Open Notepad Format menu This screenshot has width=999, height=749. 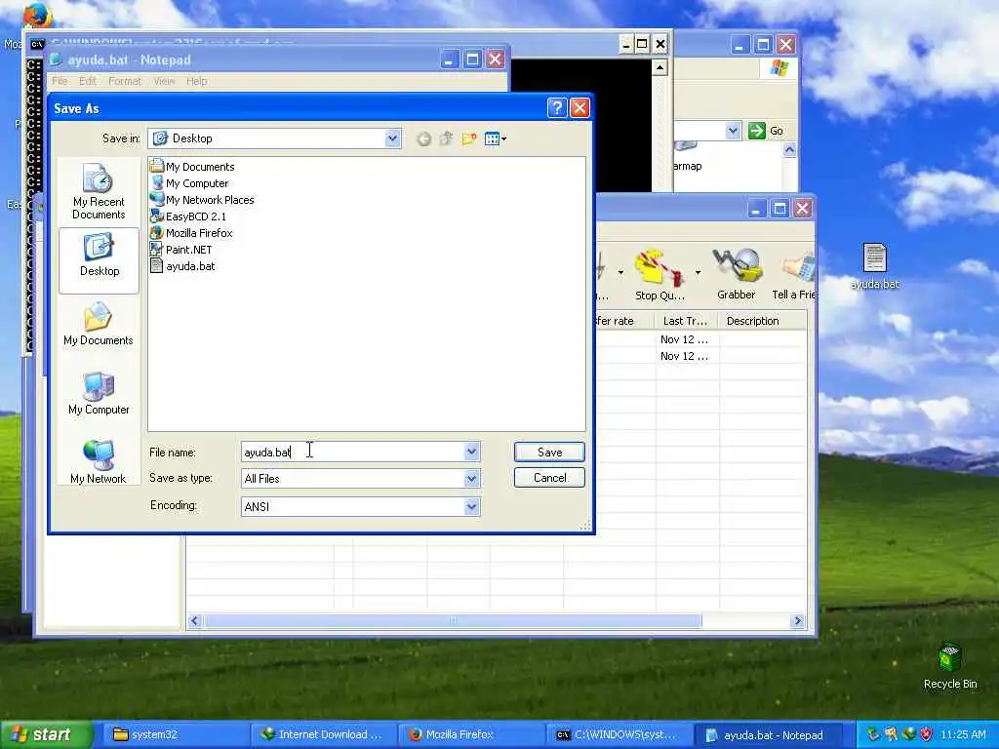click(x=124, y=81)
